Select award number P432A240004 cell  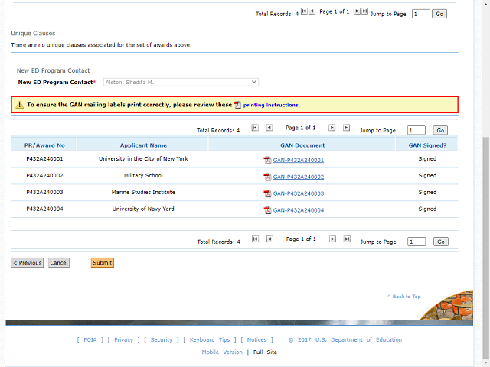pos(44,209)
